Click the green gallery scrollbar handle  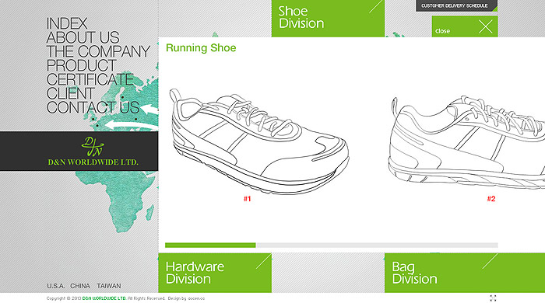coord(210,245)
